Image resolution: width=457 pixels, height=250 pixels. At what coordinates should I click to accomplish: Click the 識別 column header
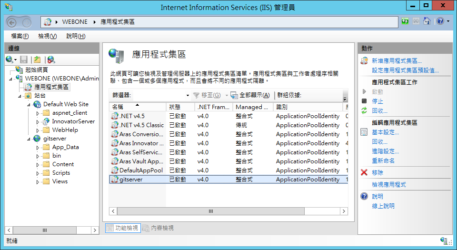(308, 107)
